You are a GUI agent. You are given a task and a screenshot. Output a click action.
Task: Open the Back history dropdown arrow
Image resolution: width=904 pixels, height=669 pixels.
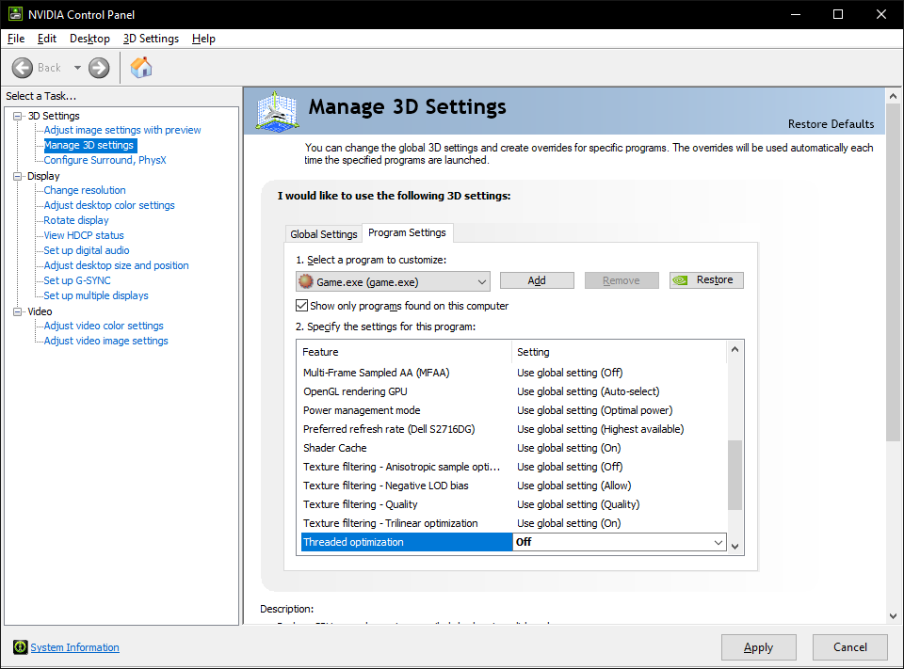77,68
